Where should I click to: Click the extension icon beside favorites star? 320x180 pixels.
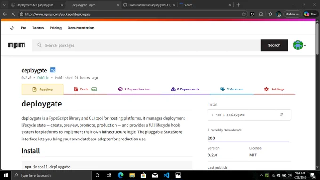[x=252, y=14]
